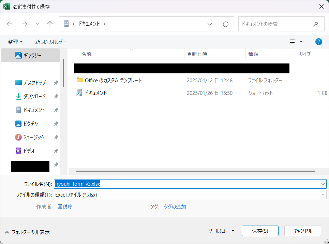Open the Help question mark icon
329x244 pixels.
click(319, 42)
